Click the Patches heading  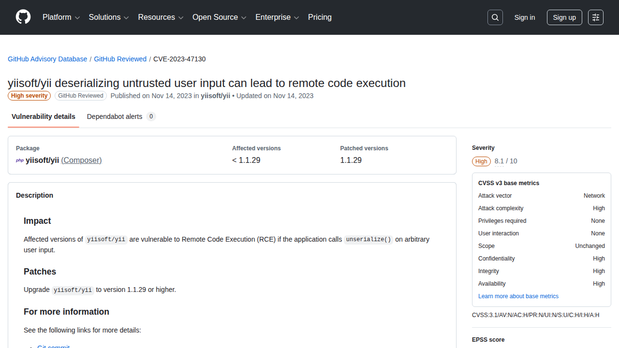[x=40, y=272]
